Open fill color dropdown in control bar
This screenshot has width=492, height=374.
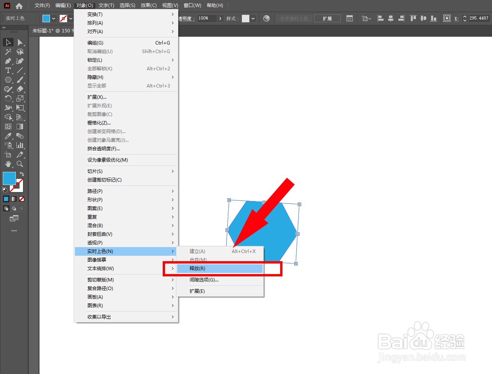point(54,18)
